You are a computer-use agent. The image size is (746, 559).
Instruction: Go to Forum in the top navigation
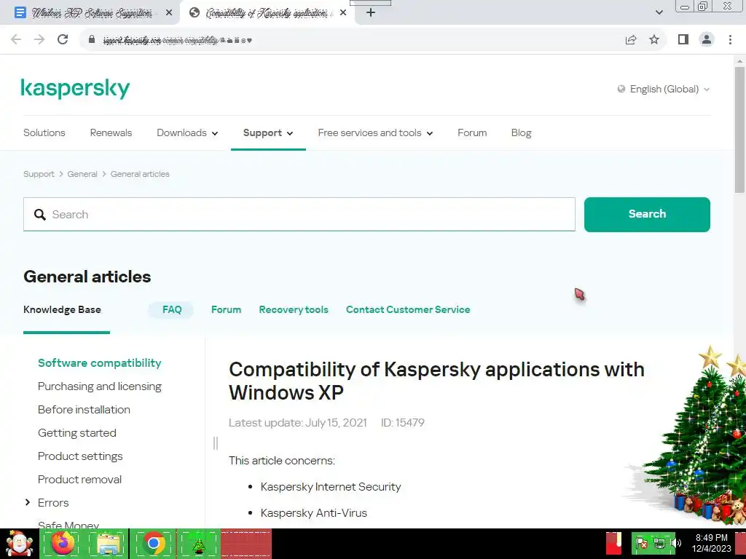click(472, 133)
